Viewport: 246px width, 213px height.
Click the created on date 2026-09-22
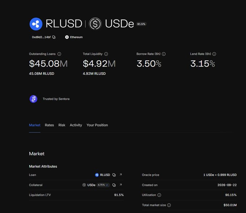tap(227, 185)
